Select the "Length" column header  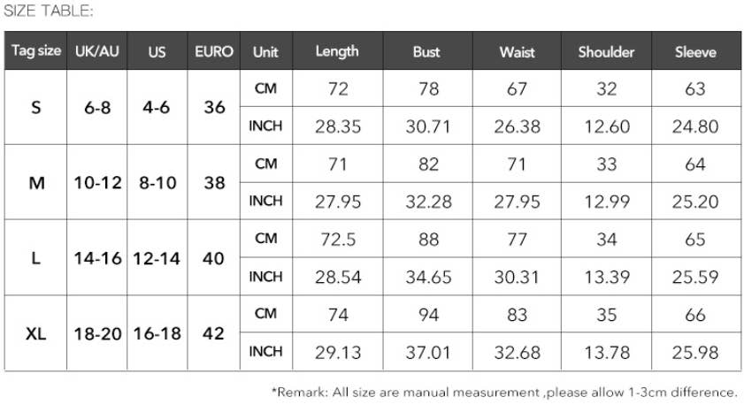(x=337, y=51)
